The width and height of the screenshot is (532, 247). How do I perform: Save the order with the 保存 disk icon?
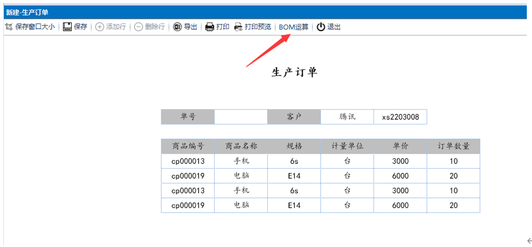tap(67, 27)
